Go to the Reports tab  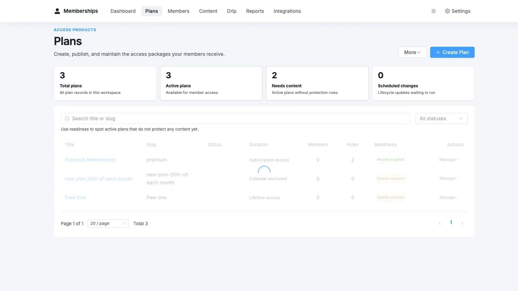pyautogui.click(x=255, y=11)
